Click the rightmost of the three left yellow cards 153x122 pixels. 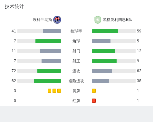pos(59,91)
